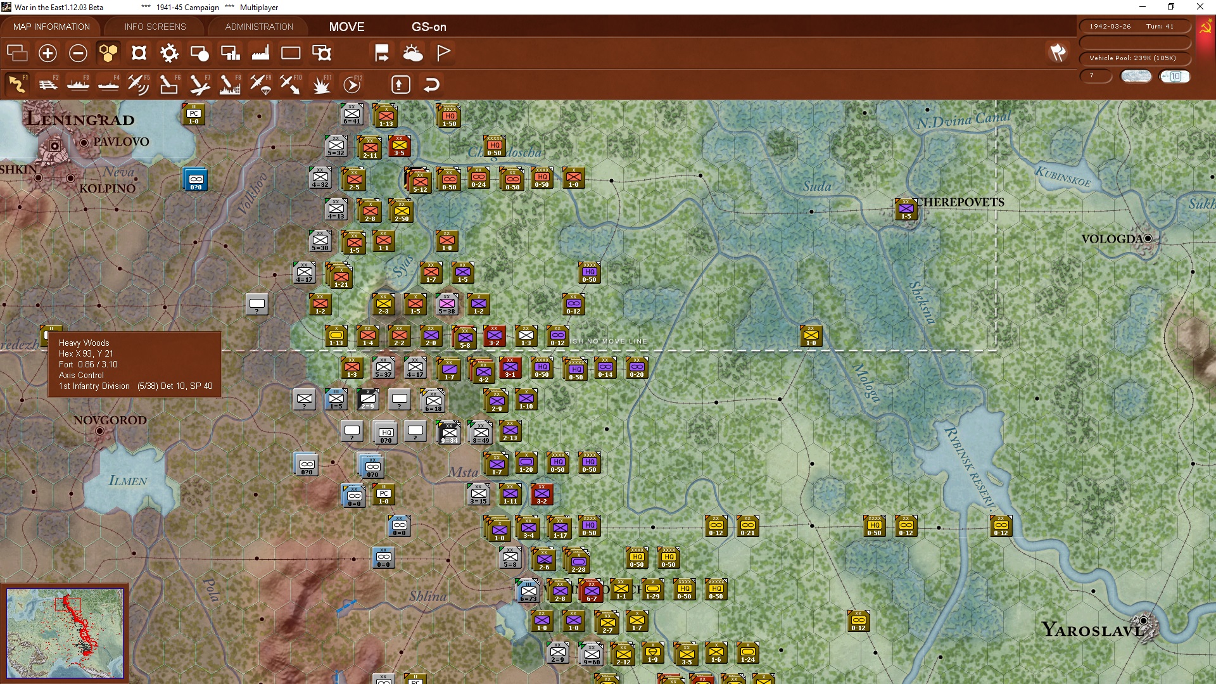The width and height of the screenshot is (1216, 684).
Task: Click the flag with arrow icon
Action: pyautogui.click(x=382, y=53)
